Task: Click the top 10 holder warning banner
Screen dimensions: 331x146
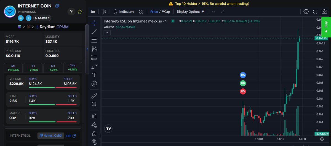Action: (x=209, y=4)
